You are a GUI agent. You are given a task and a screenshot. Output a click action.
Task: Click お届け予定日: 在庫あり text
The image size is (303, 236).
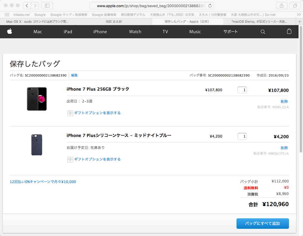(86, 147)
